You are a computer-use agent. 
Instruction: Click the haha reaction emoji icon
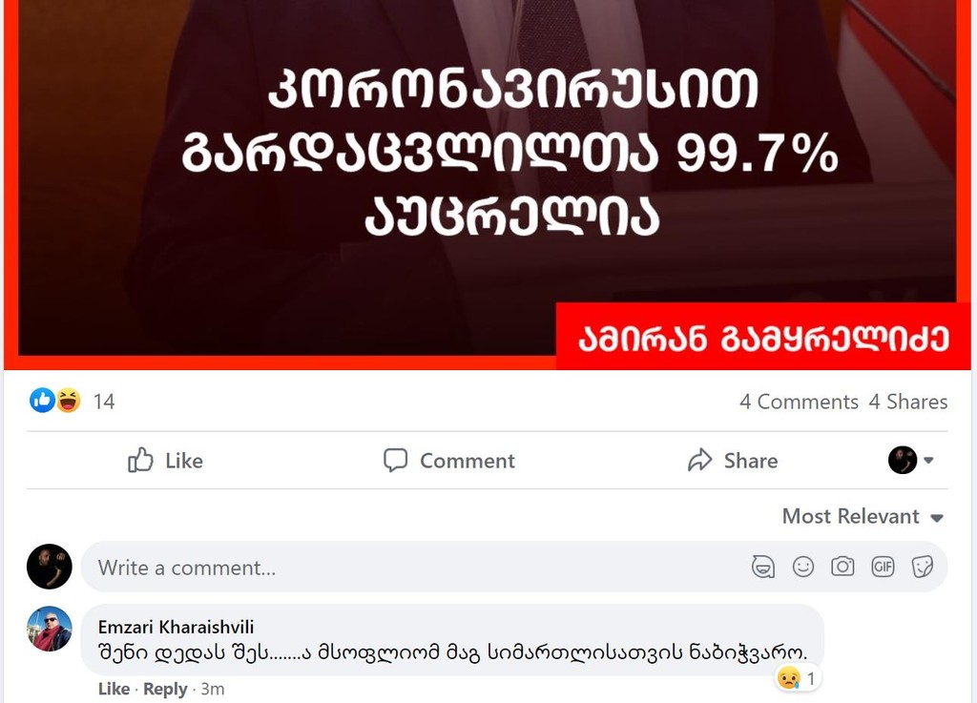[x=68, y=401]
